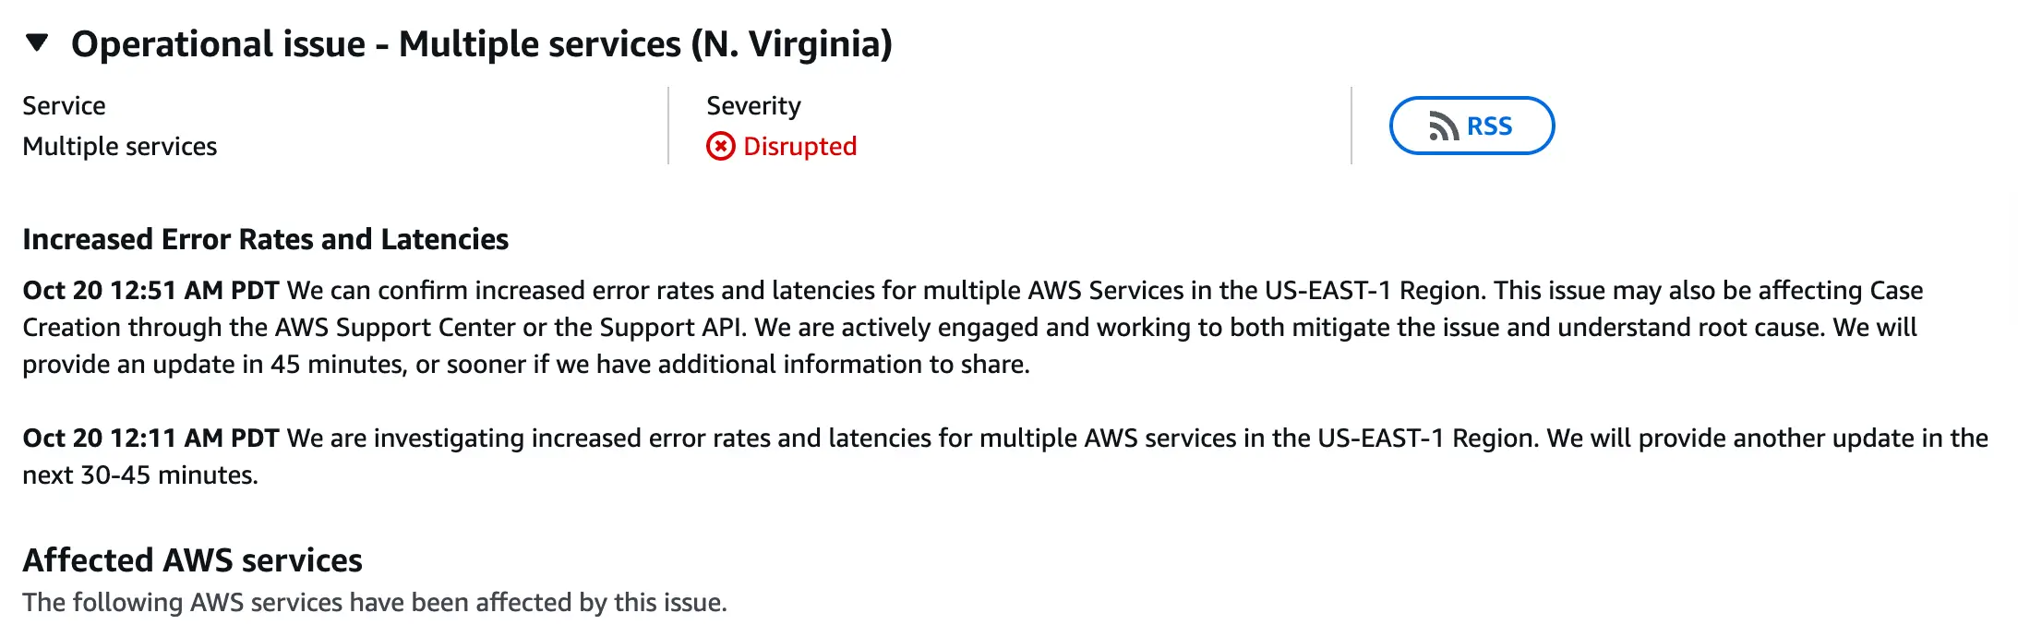The image size is (2018, 637).
Task: Open the RSS subscription button
Action: tap(1471, 126)
